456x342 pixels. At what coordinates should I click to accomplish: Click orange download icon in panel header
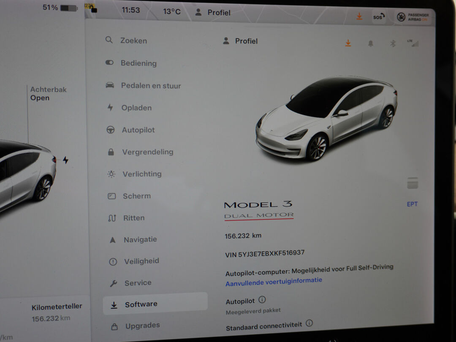click(348, 43)
